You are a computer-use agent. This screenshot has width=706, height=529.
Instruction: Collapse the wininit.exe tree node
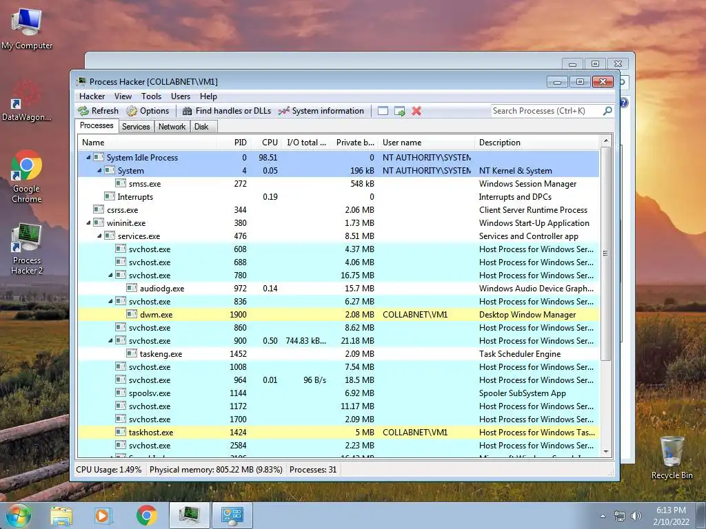[x=88, y=222]
